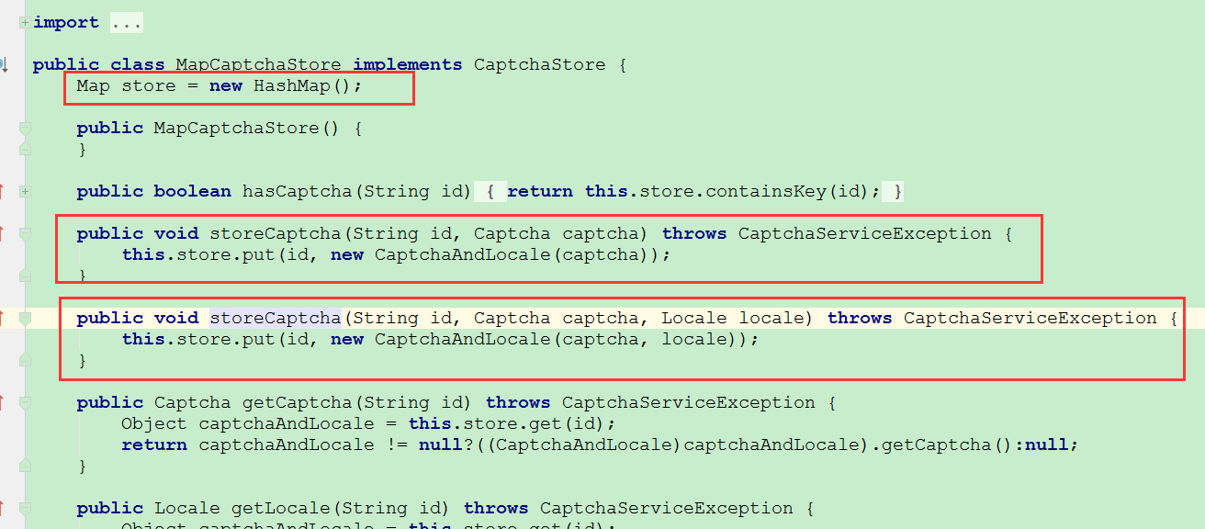The image size is (1205, 529).
Task: Click the Locale return type of getLocale
Action: [x=187, y=508]
